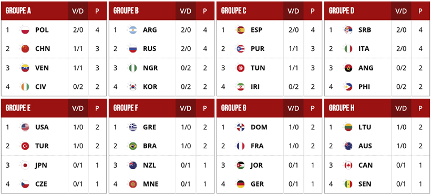431x195 pixels.
Task: Click the Germany flag icon
Action: 241,184
